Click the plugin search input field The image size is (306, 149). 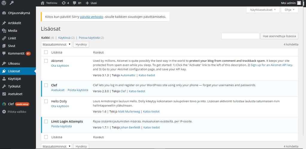point(240,36)
